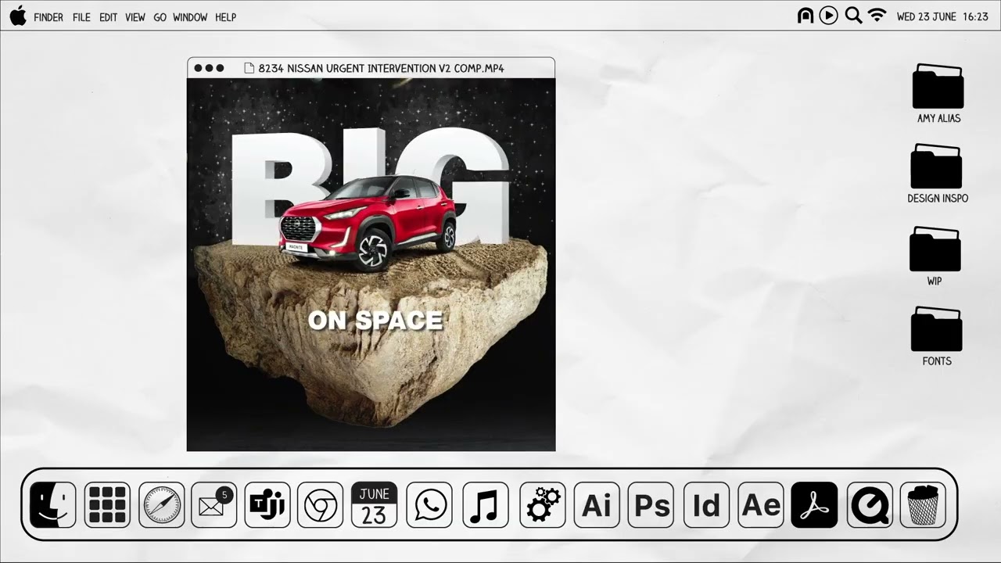Launch Adobe InDesign (Id)
This screenshot has height=563, width=1001.
tap(706, 504)
